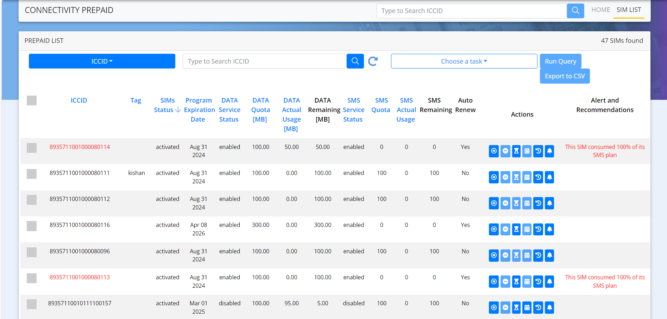
Task: Click the magnifier button in the prepaid list search
Action: coord(355,61)
